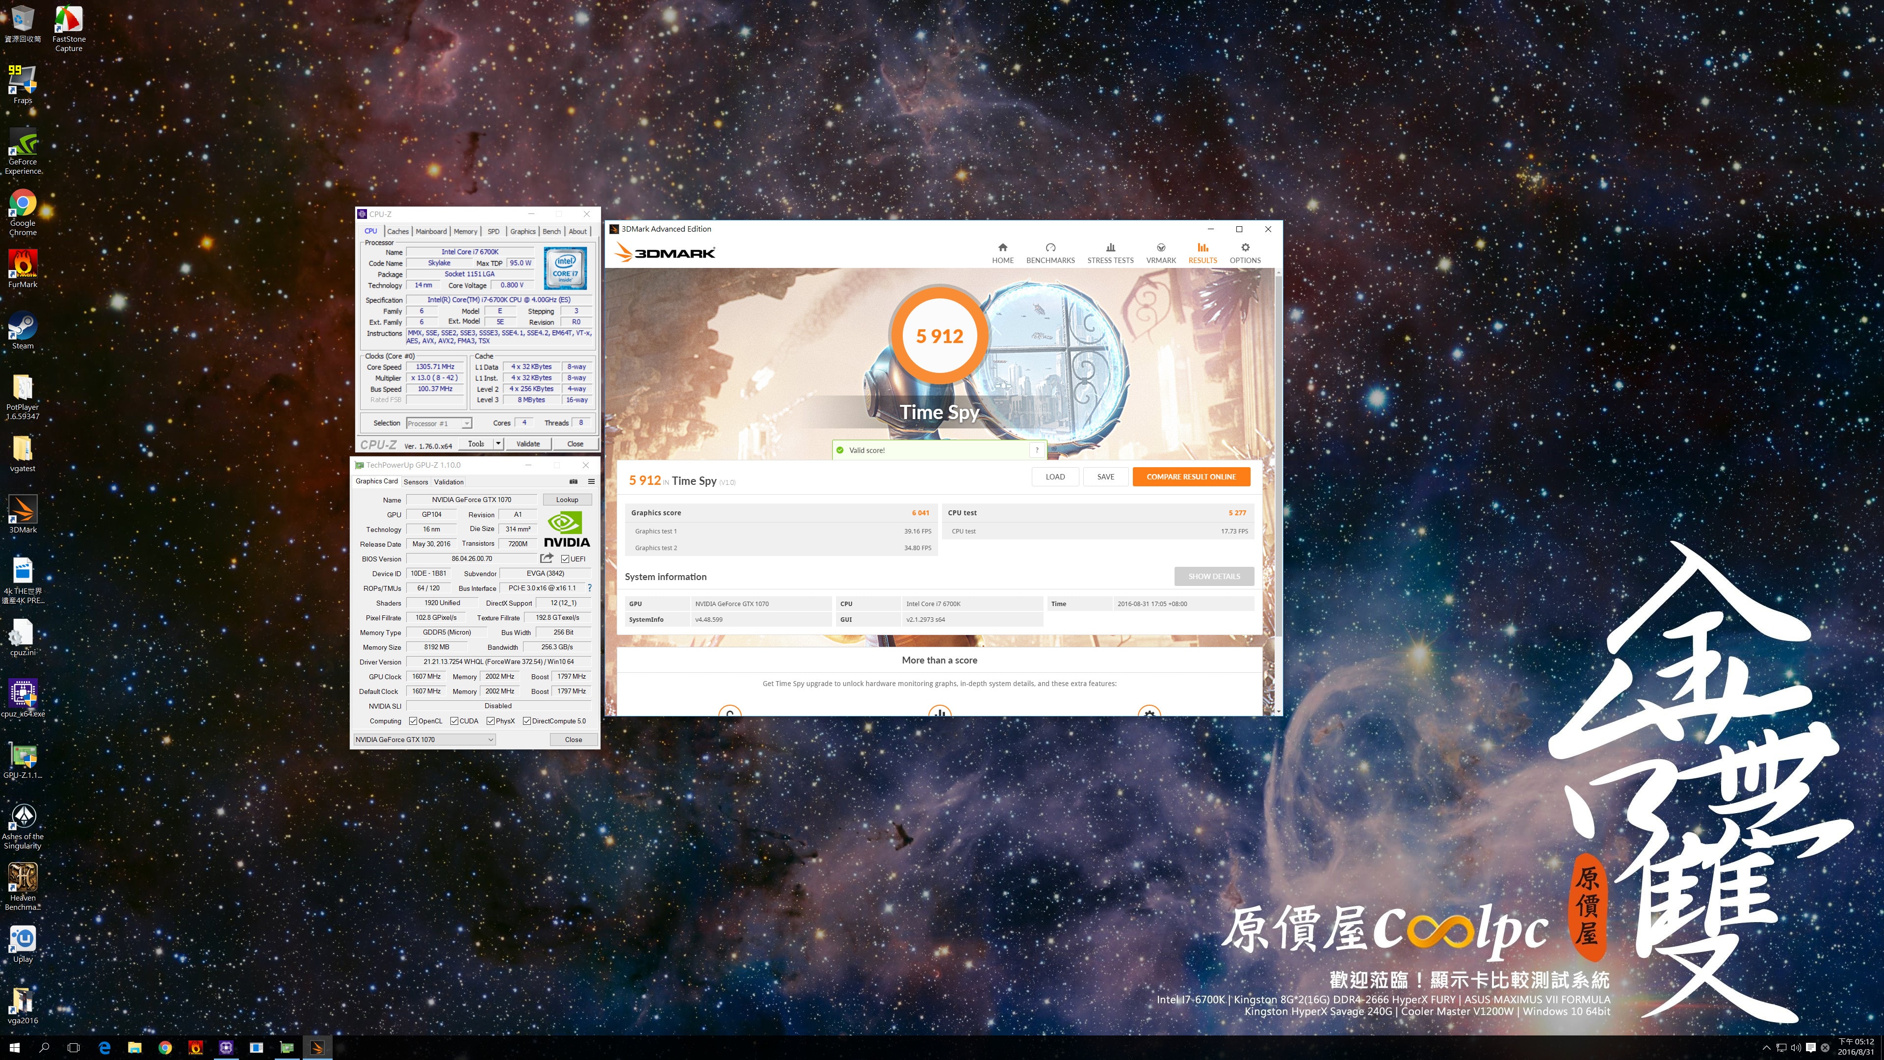Switch to the Validation tab in GPU-Z

click(x=448, y=481)
